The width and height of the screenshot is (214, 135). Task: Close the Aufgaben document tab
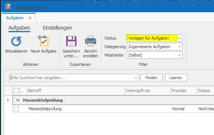pos(30,18)
